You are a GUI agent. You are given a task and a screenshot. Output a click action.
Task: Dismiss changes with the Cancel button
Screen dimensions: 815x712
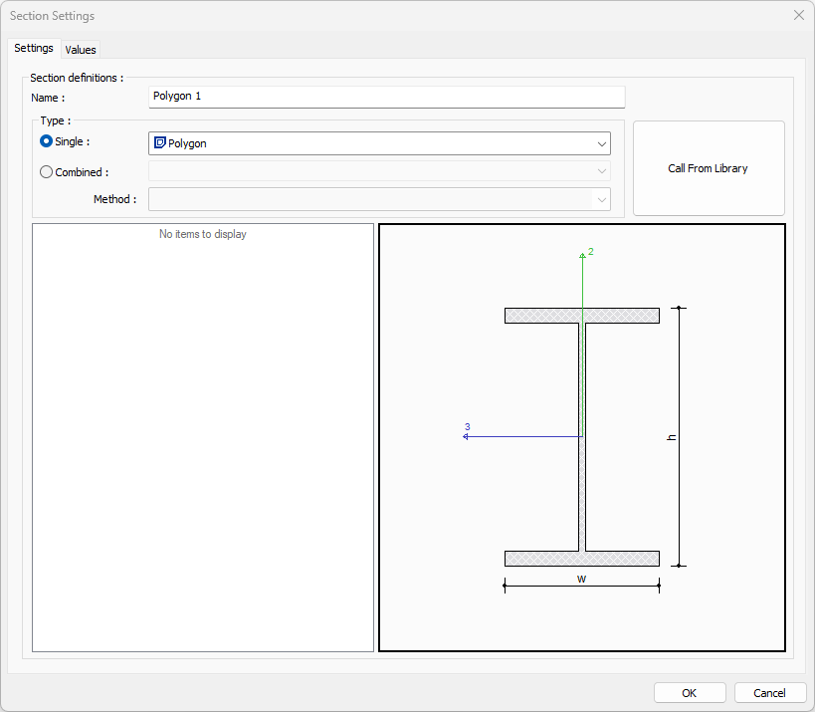pyautogui.click(x=770, y=692)
